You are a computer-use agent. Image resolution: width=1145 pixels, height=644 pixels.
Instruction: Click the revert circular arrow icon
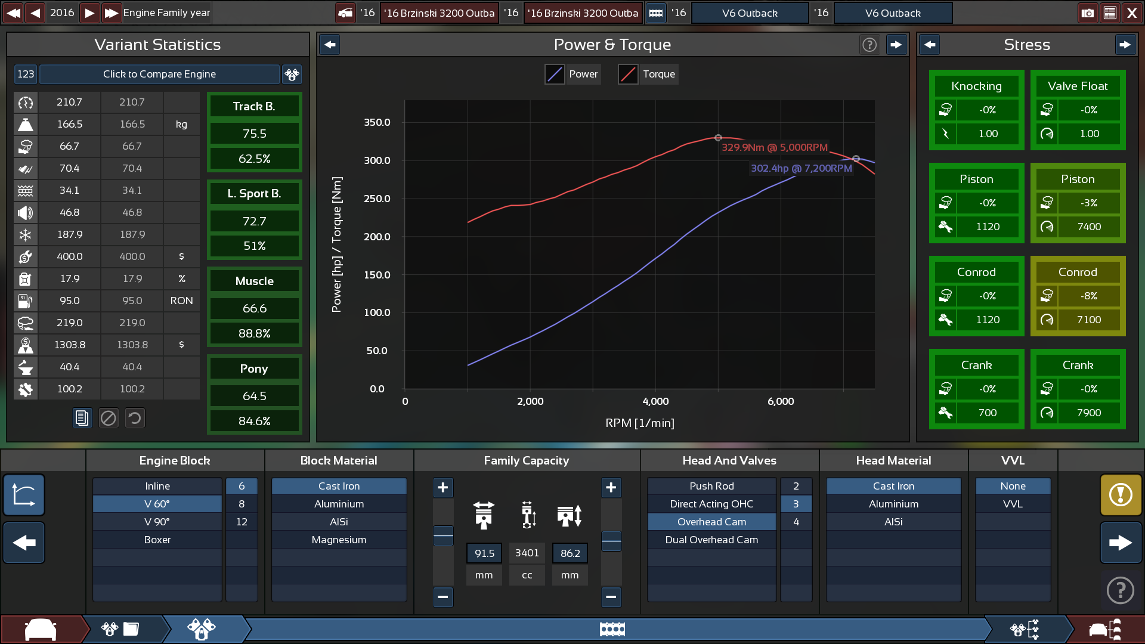pyautogui.click(x=135, y=418)
